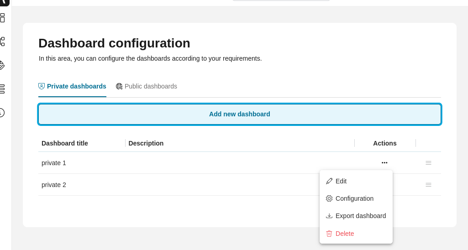Grab the reorder handle for private 2
The width and height of the screenshot is (468, 250).
[x=428, y=185]
